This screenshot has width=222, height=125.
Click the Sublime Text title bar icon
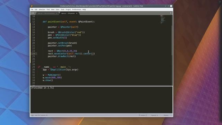(32, 6)
